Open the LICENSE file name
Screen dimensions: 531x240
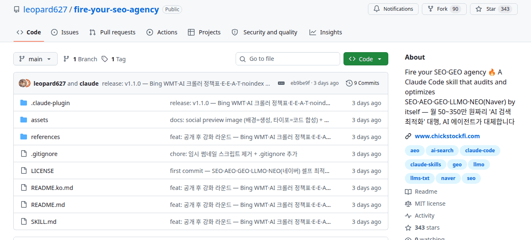coord(42,171)
